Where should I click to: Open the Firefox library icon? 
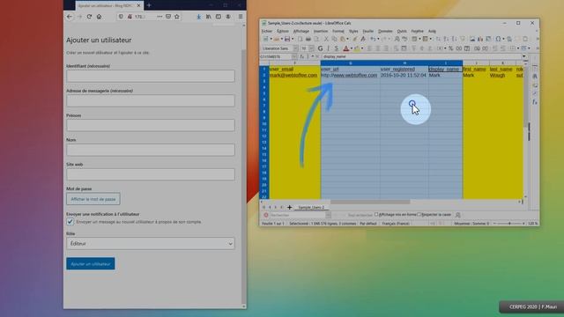pyautogui.click(x=209, y=17)
